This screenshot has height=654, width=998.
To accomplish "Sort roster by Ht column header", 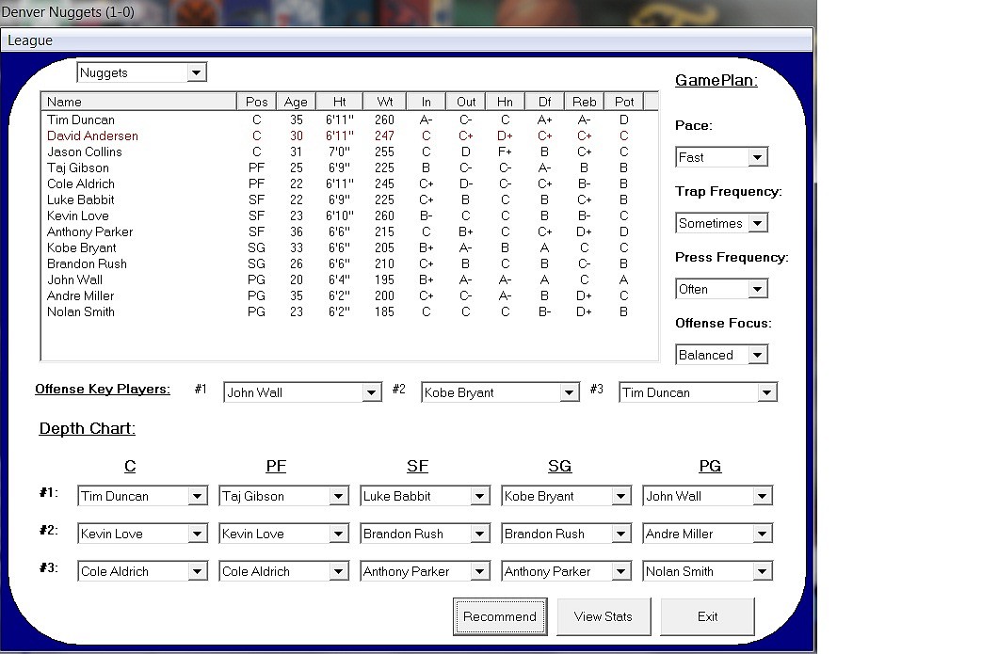I will click(339, 102).
